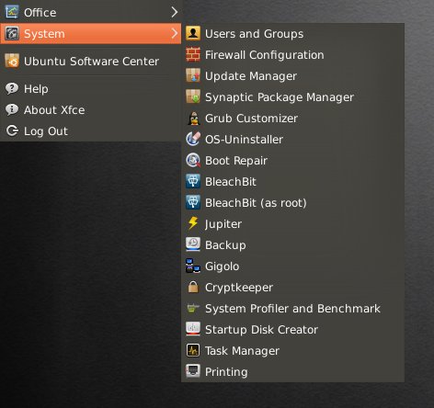This screenshot has height=408, width=434.
Task: Click the Users and Groups icon
Action: 193,33
